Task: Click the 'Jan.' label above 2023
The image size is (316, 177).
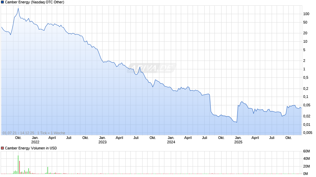Action: pos(103,138)
